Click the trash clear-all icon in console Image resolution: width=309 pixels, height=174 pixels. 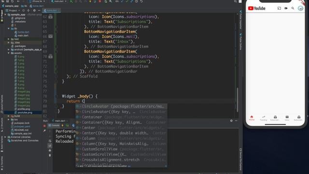pyautogui.click(x=50, y=155)
